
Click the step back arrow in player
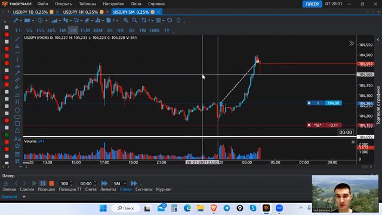pos(16,183)
